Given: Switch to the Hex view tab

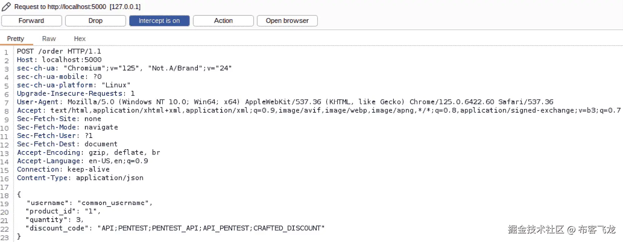Looking at the screenshot, I should click(80, 38).
